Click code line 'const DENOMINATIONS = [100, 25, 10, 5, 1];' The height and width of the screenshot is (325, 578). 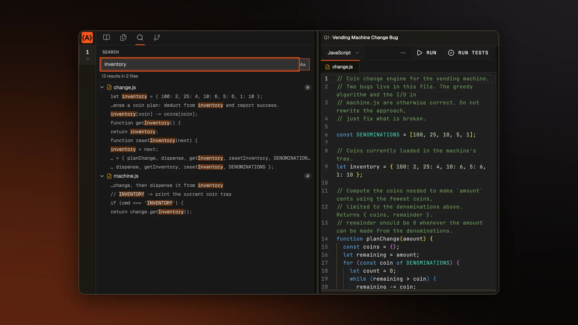tap(406, 135)
